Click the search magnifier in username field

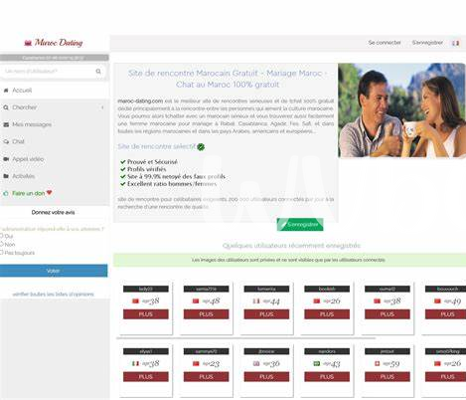[x=98, y=72]
